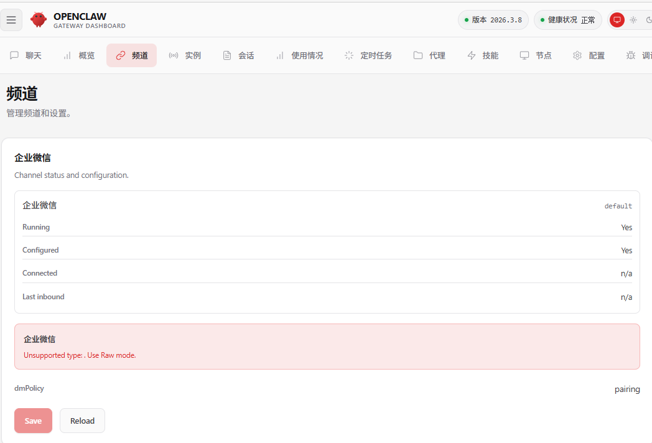Click the bar chart icon beside 概览
Image resolution: width=652 pixels, height=443 pixels.
(67, 55)
